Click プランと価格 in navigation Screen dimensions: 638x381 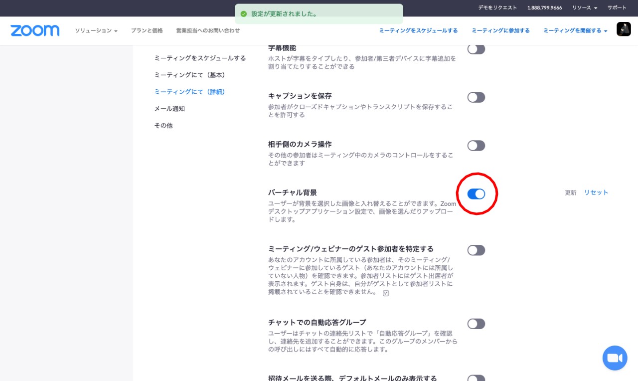(x=147, y=30)
